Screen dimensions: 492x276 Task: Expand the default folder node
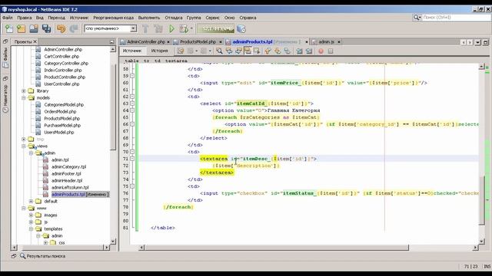[x=31, y=201]
